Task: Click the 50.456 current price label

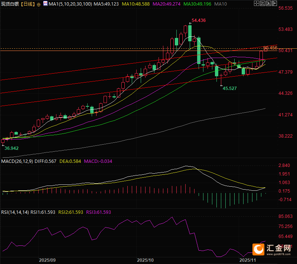Action: [x=270, y=48]
